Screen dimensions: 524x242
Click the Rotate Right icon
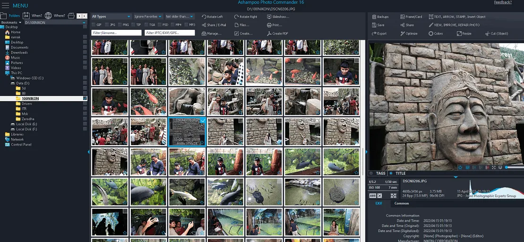coord(237,17)
